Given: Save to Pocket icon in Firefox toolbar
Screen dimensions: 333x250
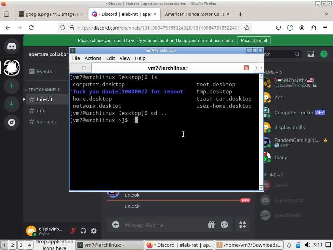Looking at the screenshot, I should point(278,28).
